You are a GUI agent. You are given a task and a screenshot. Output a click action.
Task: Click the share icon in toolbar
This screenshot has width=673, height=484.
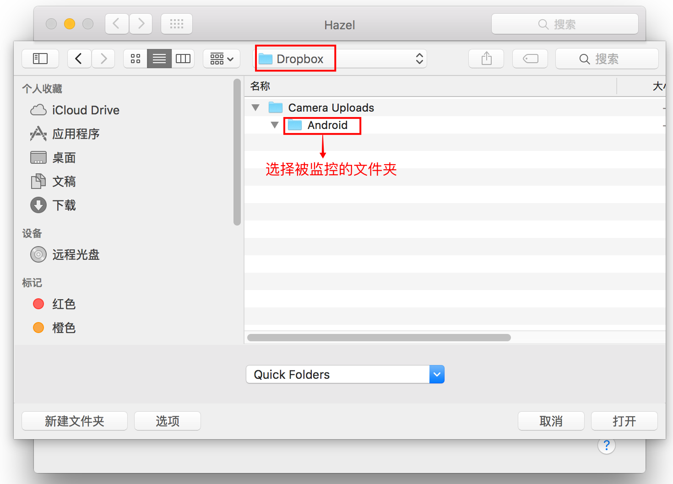click(486, 59)
